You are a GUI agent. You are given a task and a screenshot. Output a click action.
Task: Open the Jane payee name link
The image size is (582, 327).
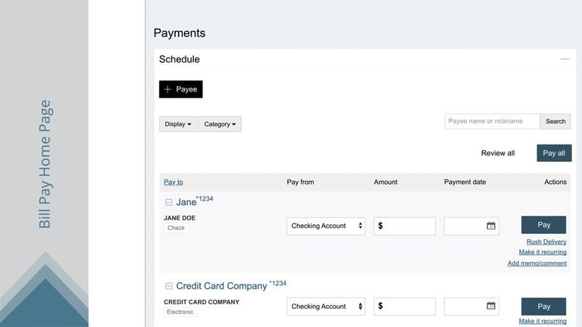186,202
